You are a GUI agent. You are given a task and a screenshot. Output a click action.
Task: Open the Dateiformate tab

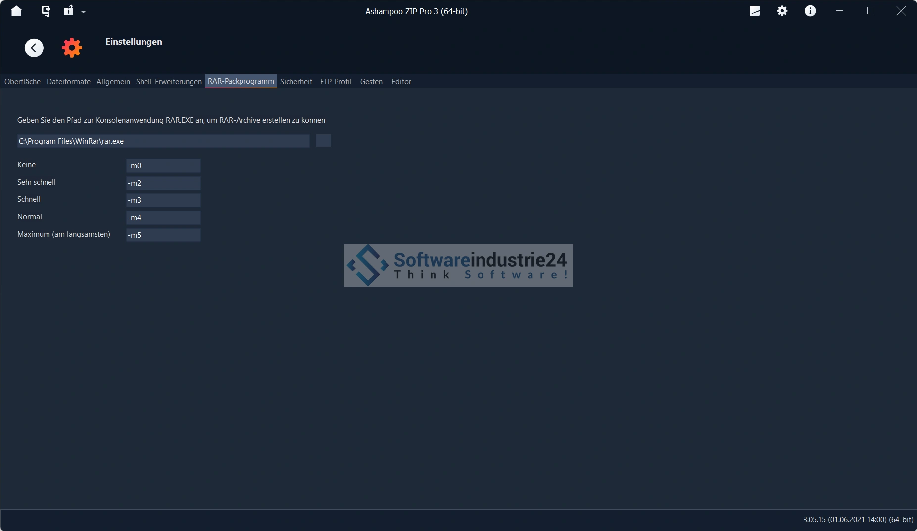(68, 82)
